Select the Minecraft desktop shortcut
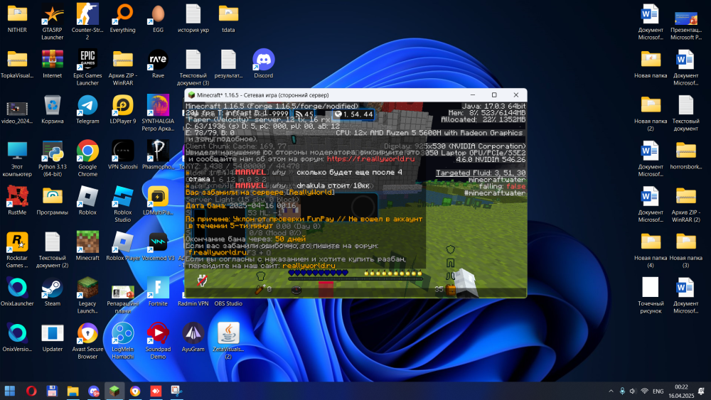The width and height of the screenshot is (711, 400). coord(87,246)
